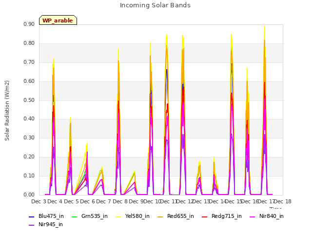
Task: Click the 0.90 y-axis tick label
Action: click(x=29, y=24)
